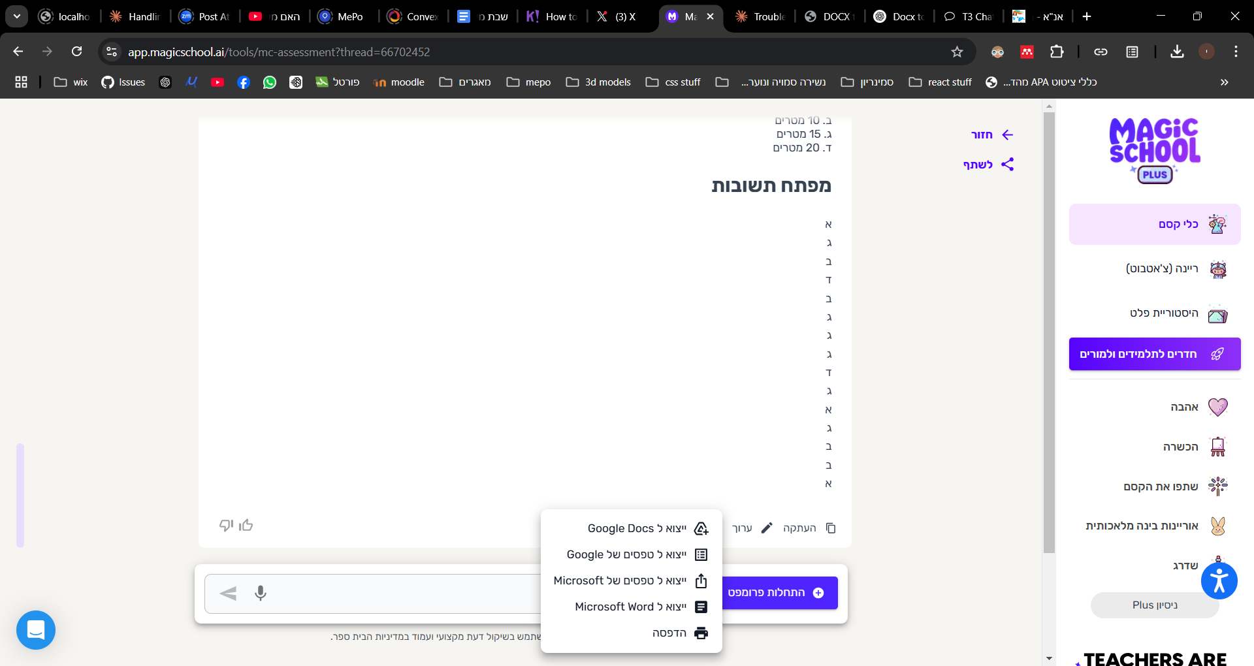Select export to Microsoft Forms option
Image resolution: width=1254 pixels, height=666 pixels.
click(632, 580)
